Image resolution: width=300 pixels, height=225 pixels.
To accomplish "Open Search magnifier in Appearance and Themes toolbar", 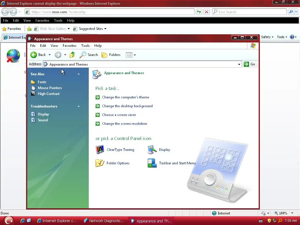I will tap(83, 55).
